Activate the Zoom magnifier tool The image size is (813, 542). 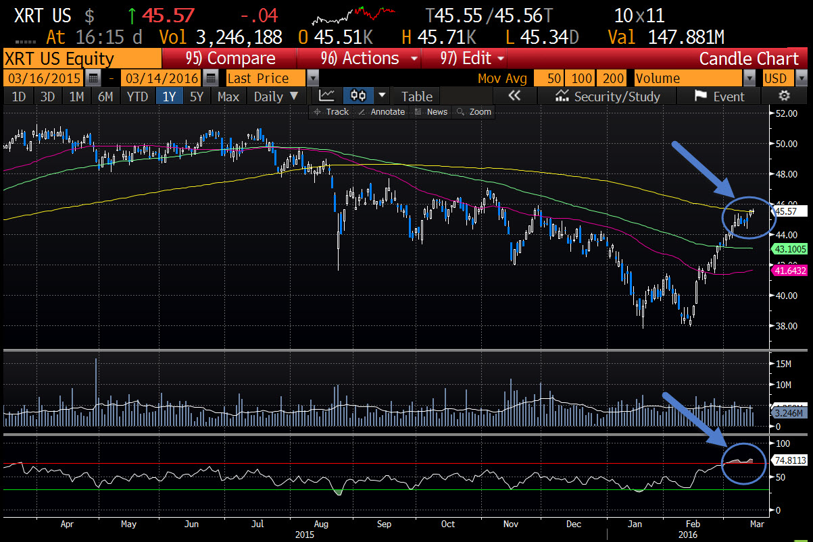pos(474,111)
